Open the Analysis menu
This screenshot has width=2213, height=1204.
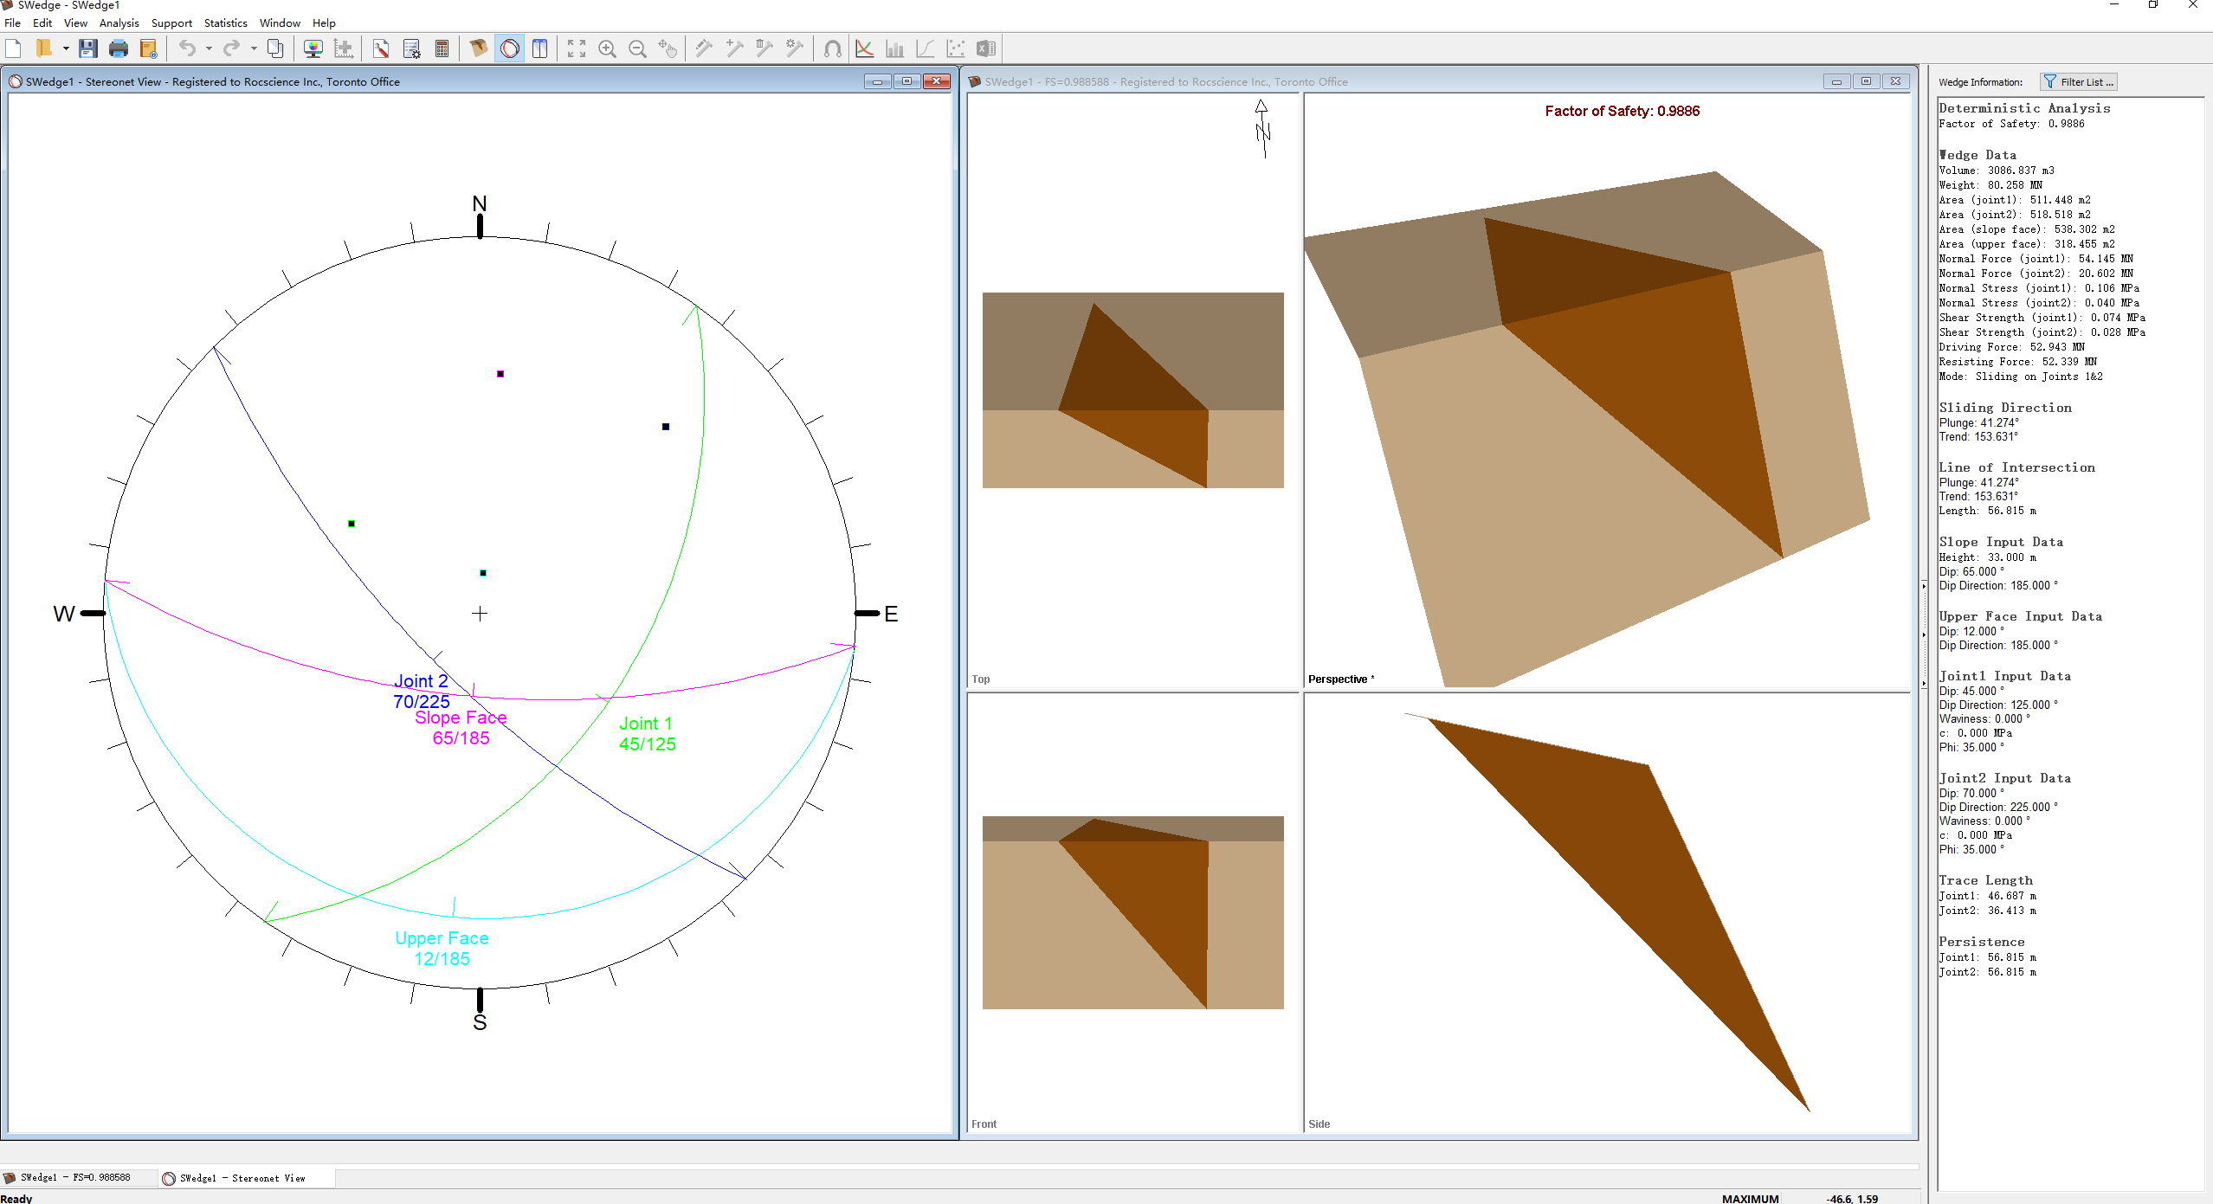point(119,23)
